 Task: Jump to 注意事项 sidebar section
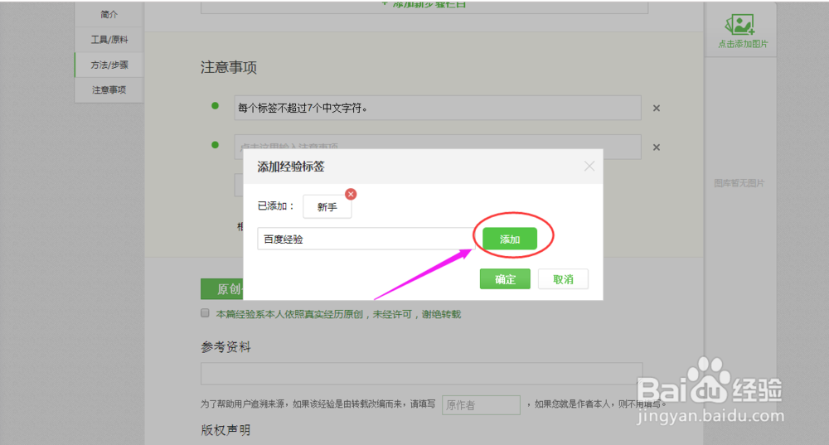[x=109, y=89]
